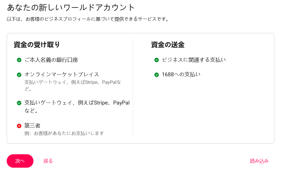Click the green check beside ご本人名義の銀行口座

click(19, 60)
